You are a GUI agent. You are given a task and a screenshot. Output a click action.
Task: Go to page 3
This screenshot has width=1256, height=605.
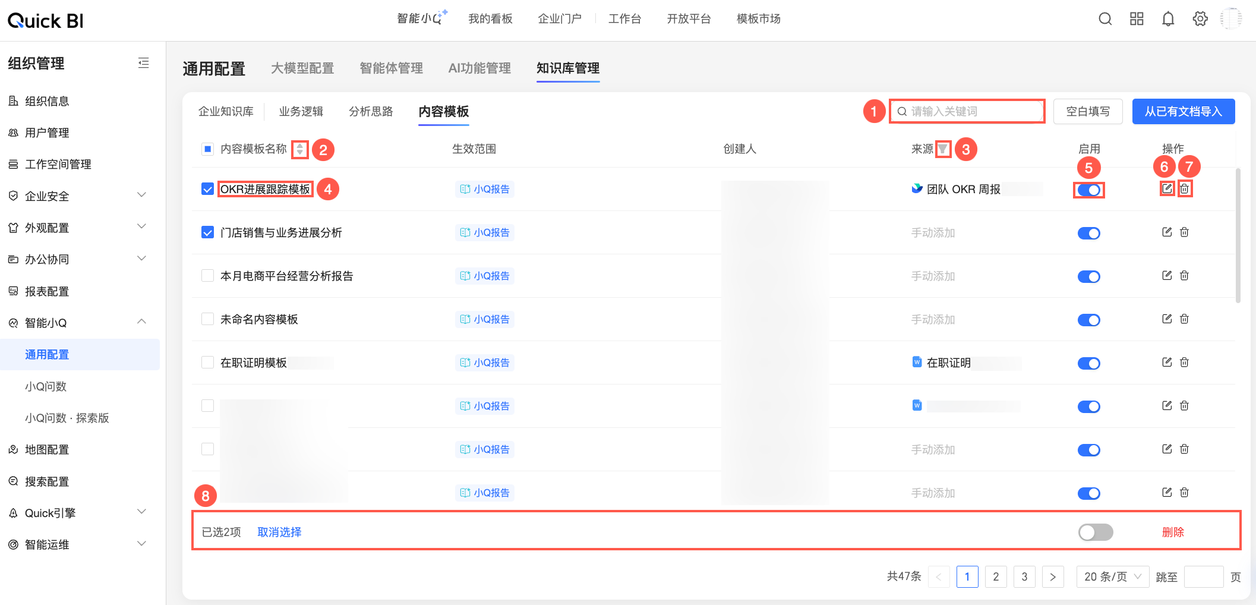(x=1024, y=576)
